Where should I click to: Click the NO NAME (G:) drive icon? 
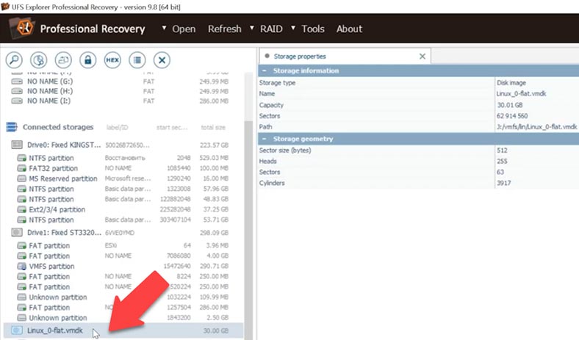click(17, 82)
